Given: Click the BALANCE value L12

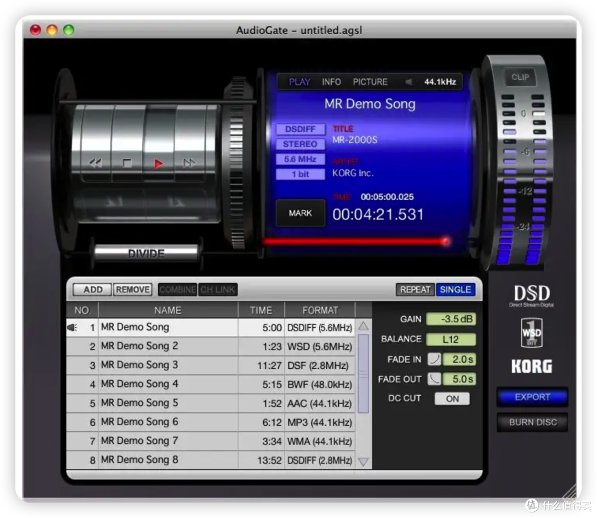Looking at the screenshot, I should (451, 339).
